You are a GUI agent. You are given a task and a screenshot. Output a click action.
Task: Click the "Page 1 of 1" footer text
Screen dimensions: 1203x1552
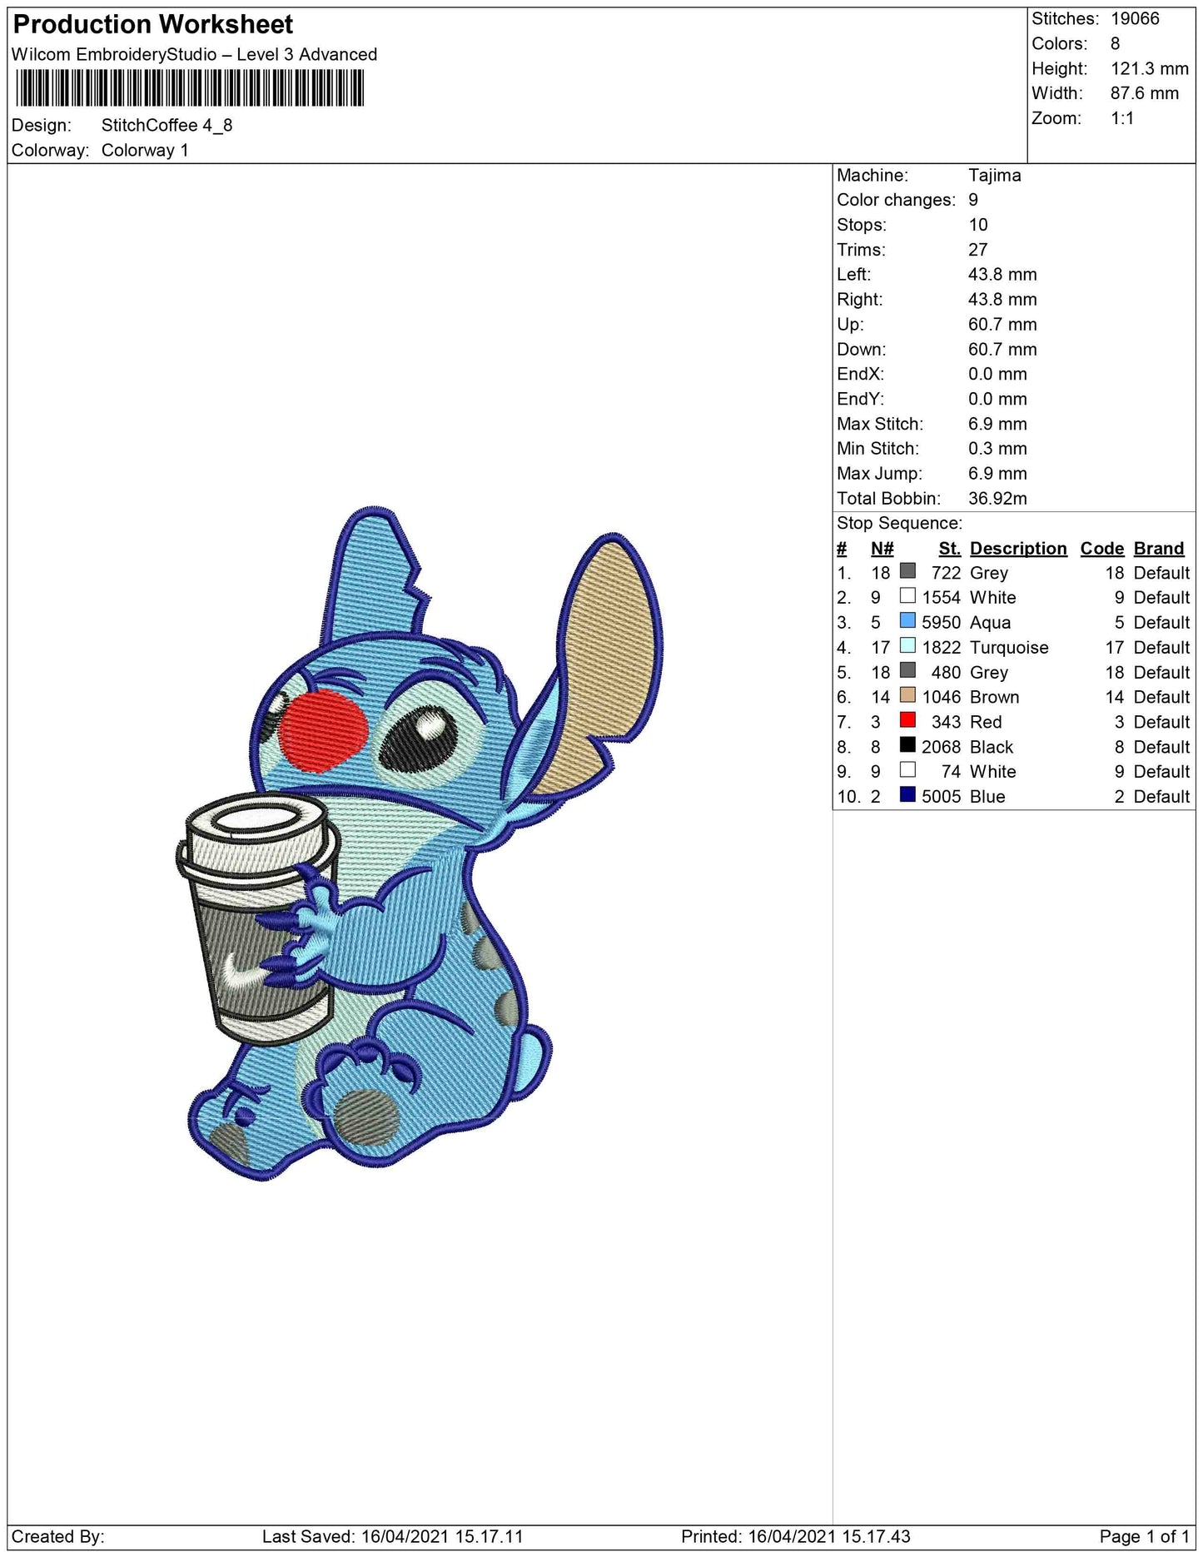click(1145, 1536)
